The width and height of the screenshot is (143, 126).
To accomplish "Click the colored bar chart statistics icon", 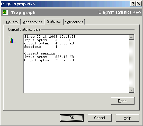I will pos(12,40).
